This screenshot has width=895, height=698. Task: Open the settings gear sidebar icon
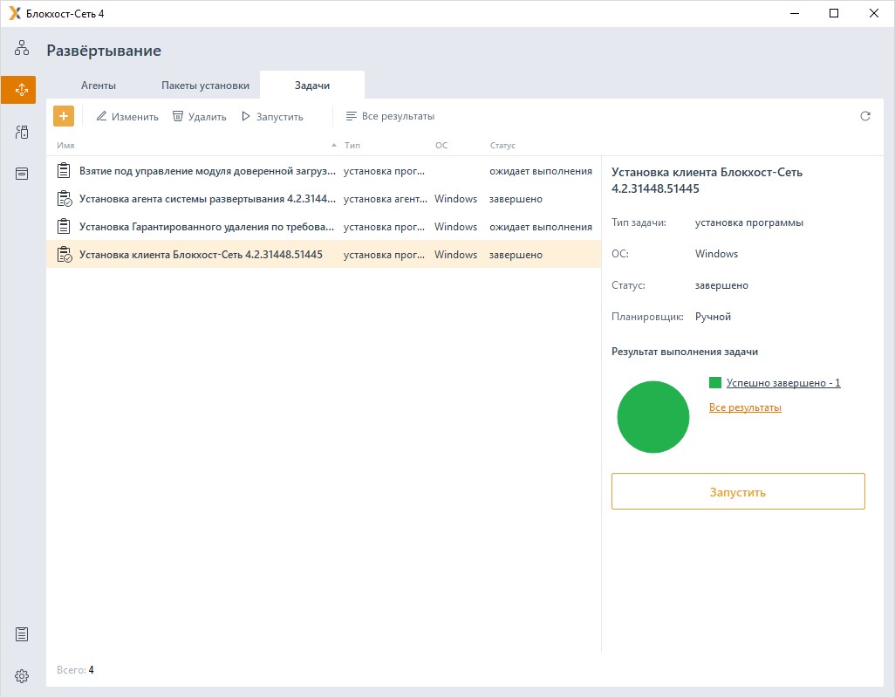coord(22,675)
